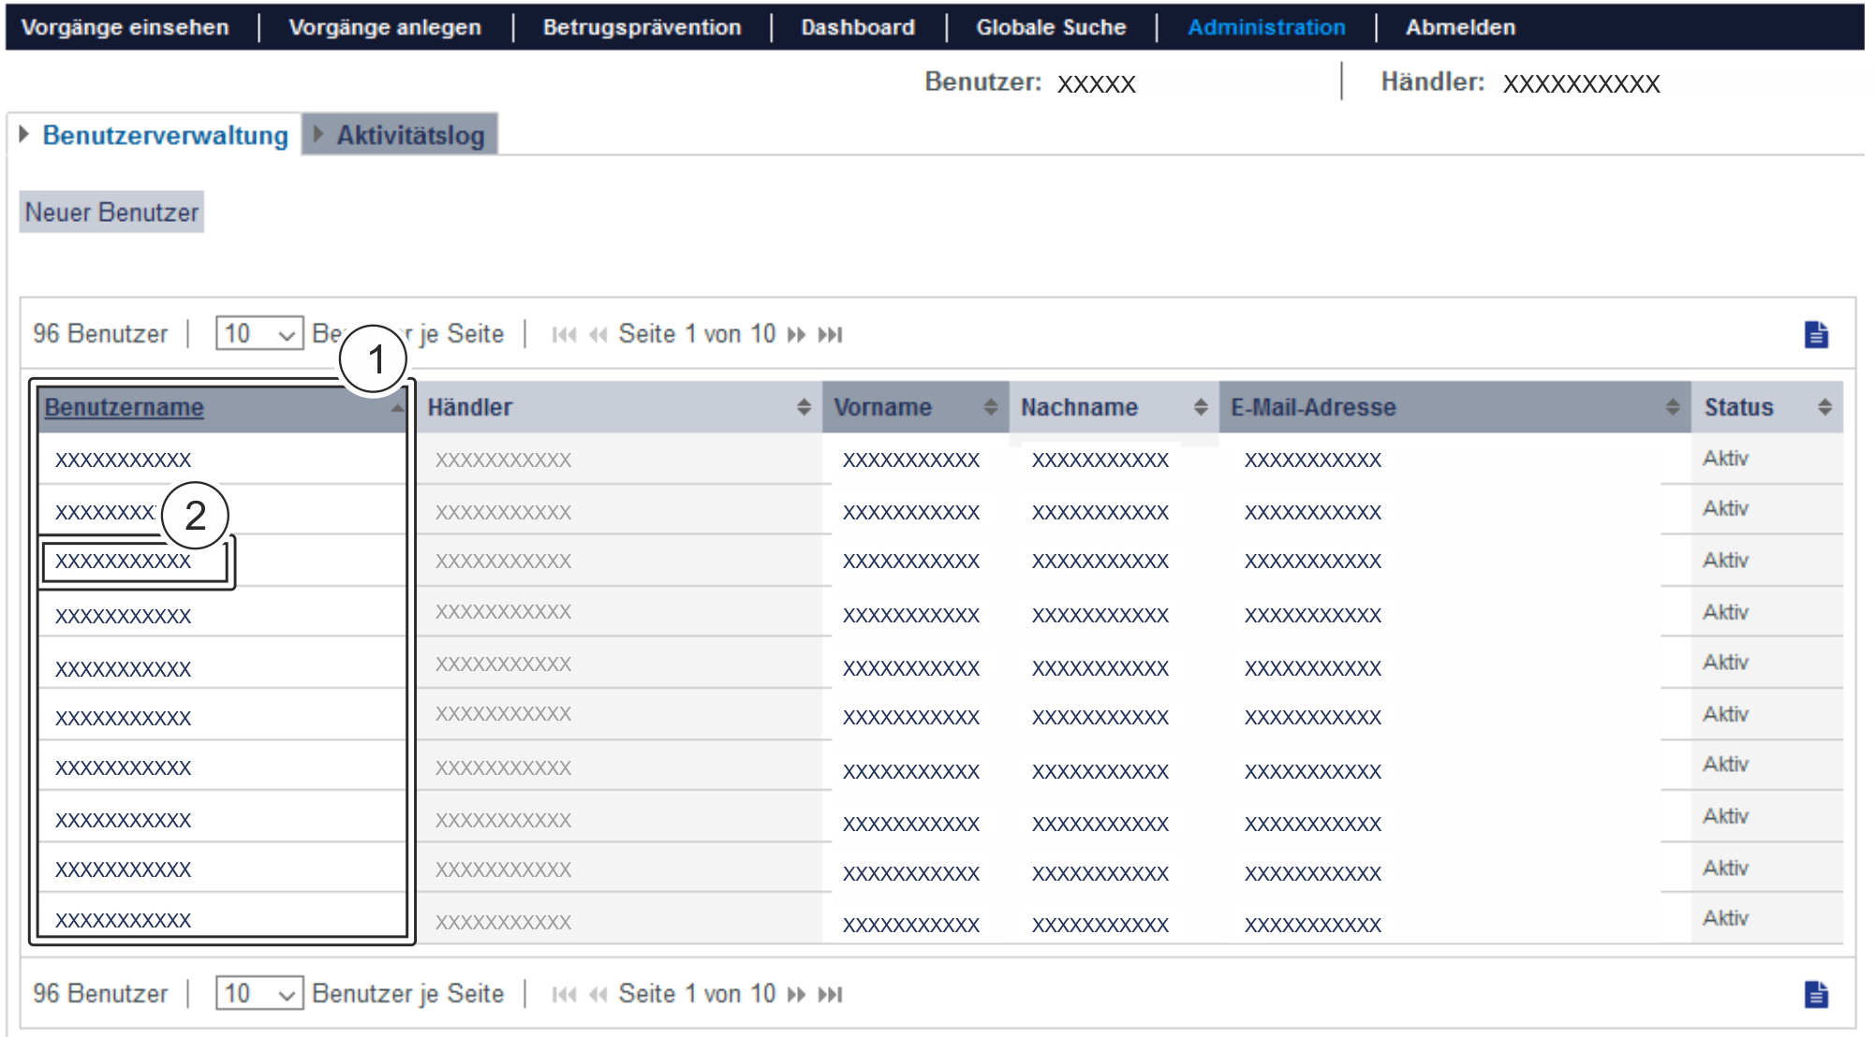The width and height of the screenshot is (1875, 1037).
Task: Click Abmelden to log out
Action: tap(1459, 27)
